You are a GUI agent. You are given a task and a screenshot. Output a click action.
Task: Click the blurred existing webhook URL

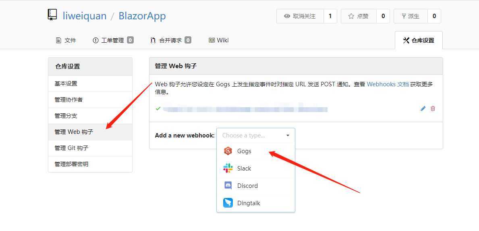pyautogui.click(x=245, y=109)
